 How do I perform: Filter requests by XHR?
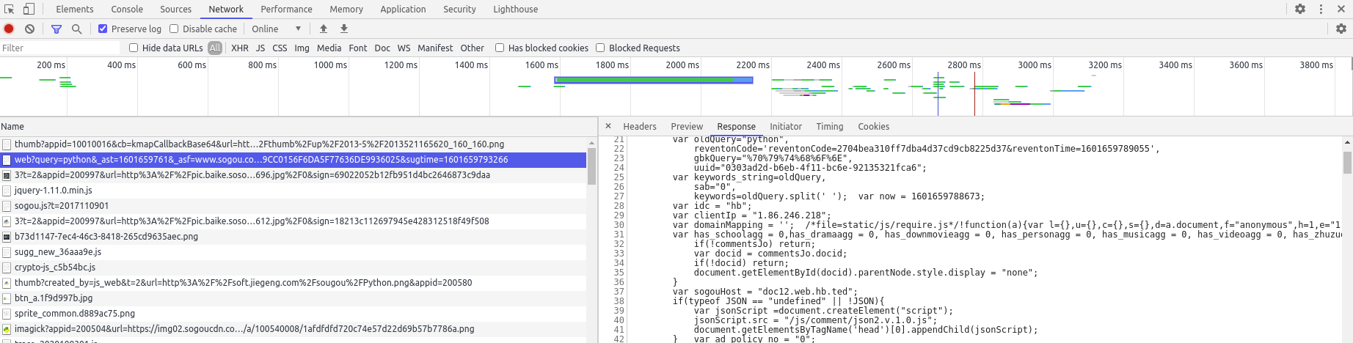tap(240, 48)
